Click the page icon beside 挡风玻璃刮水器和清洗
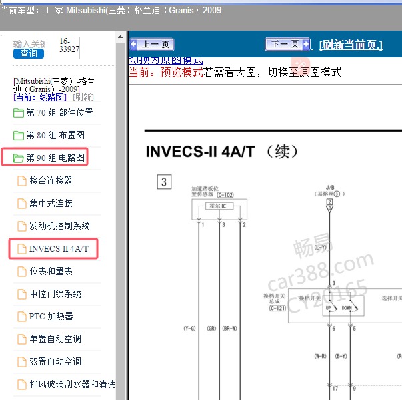The width and height of the screenshot is (402, 400). (x=22, y=385)
